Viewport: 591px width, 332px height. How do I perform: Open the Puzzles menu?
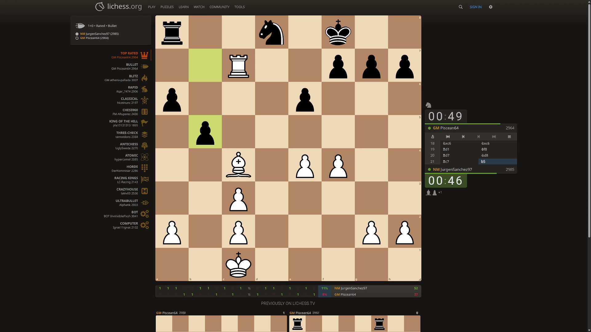167,7
